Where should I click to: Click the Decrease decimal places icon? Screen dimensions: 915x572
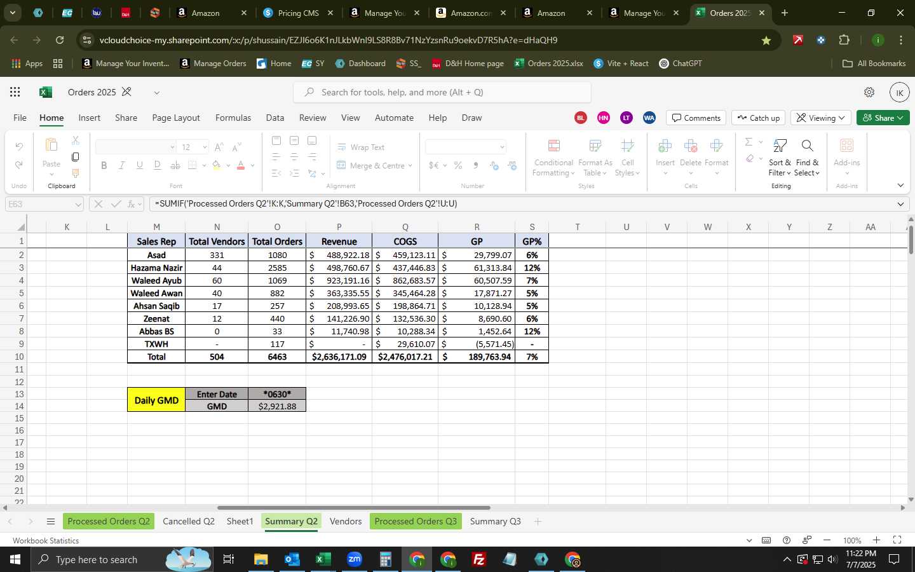coord(512,165)
